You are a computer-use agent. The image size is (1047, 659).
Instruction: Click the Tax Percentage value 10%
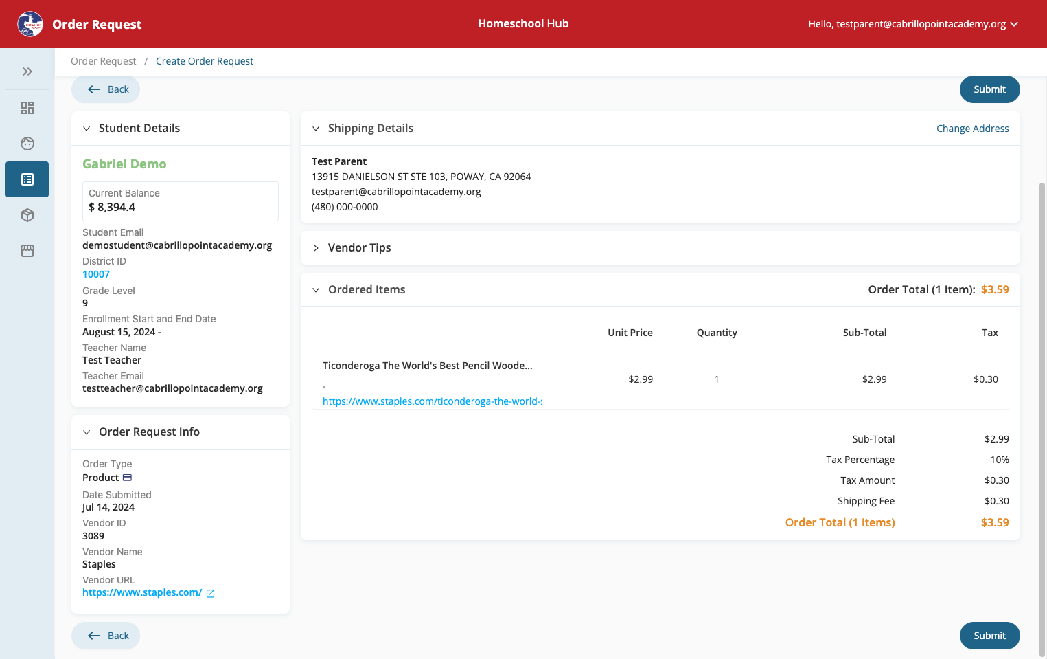click(1000, 460)
